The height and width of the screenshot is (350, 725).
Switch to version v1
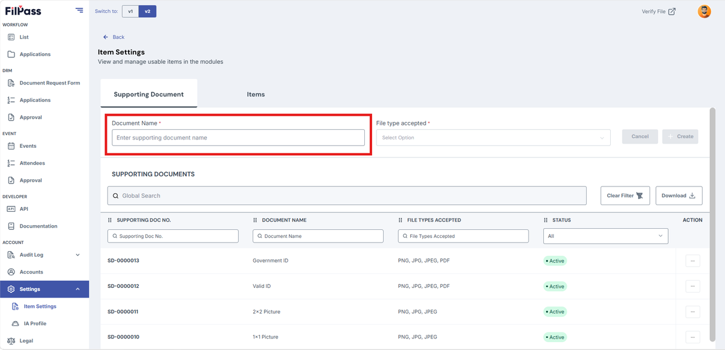click(130, 11)
